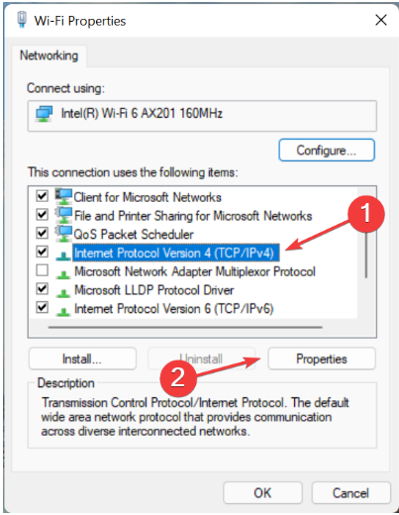
Task: Toggle the Internet Protocol Version 4 checkbox
Action: 43,252
